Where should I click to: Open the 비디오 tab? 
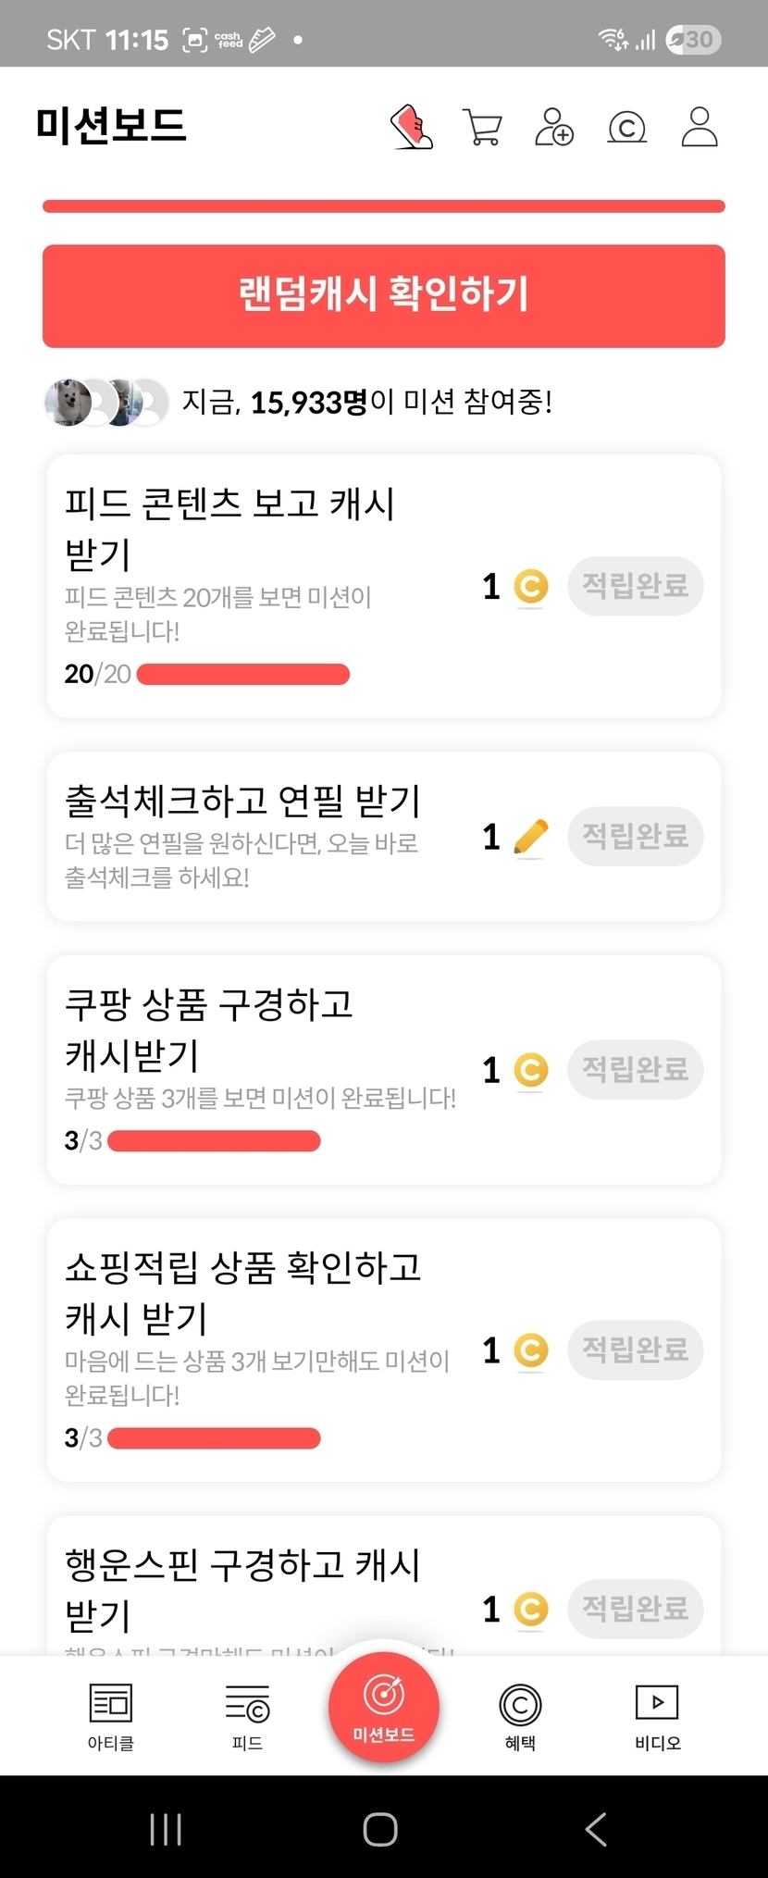click(x=657, y=1717)
